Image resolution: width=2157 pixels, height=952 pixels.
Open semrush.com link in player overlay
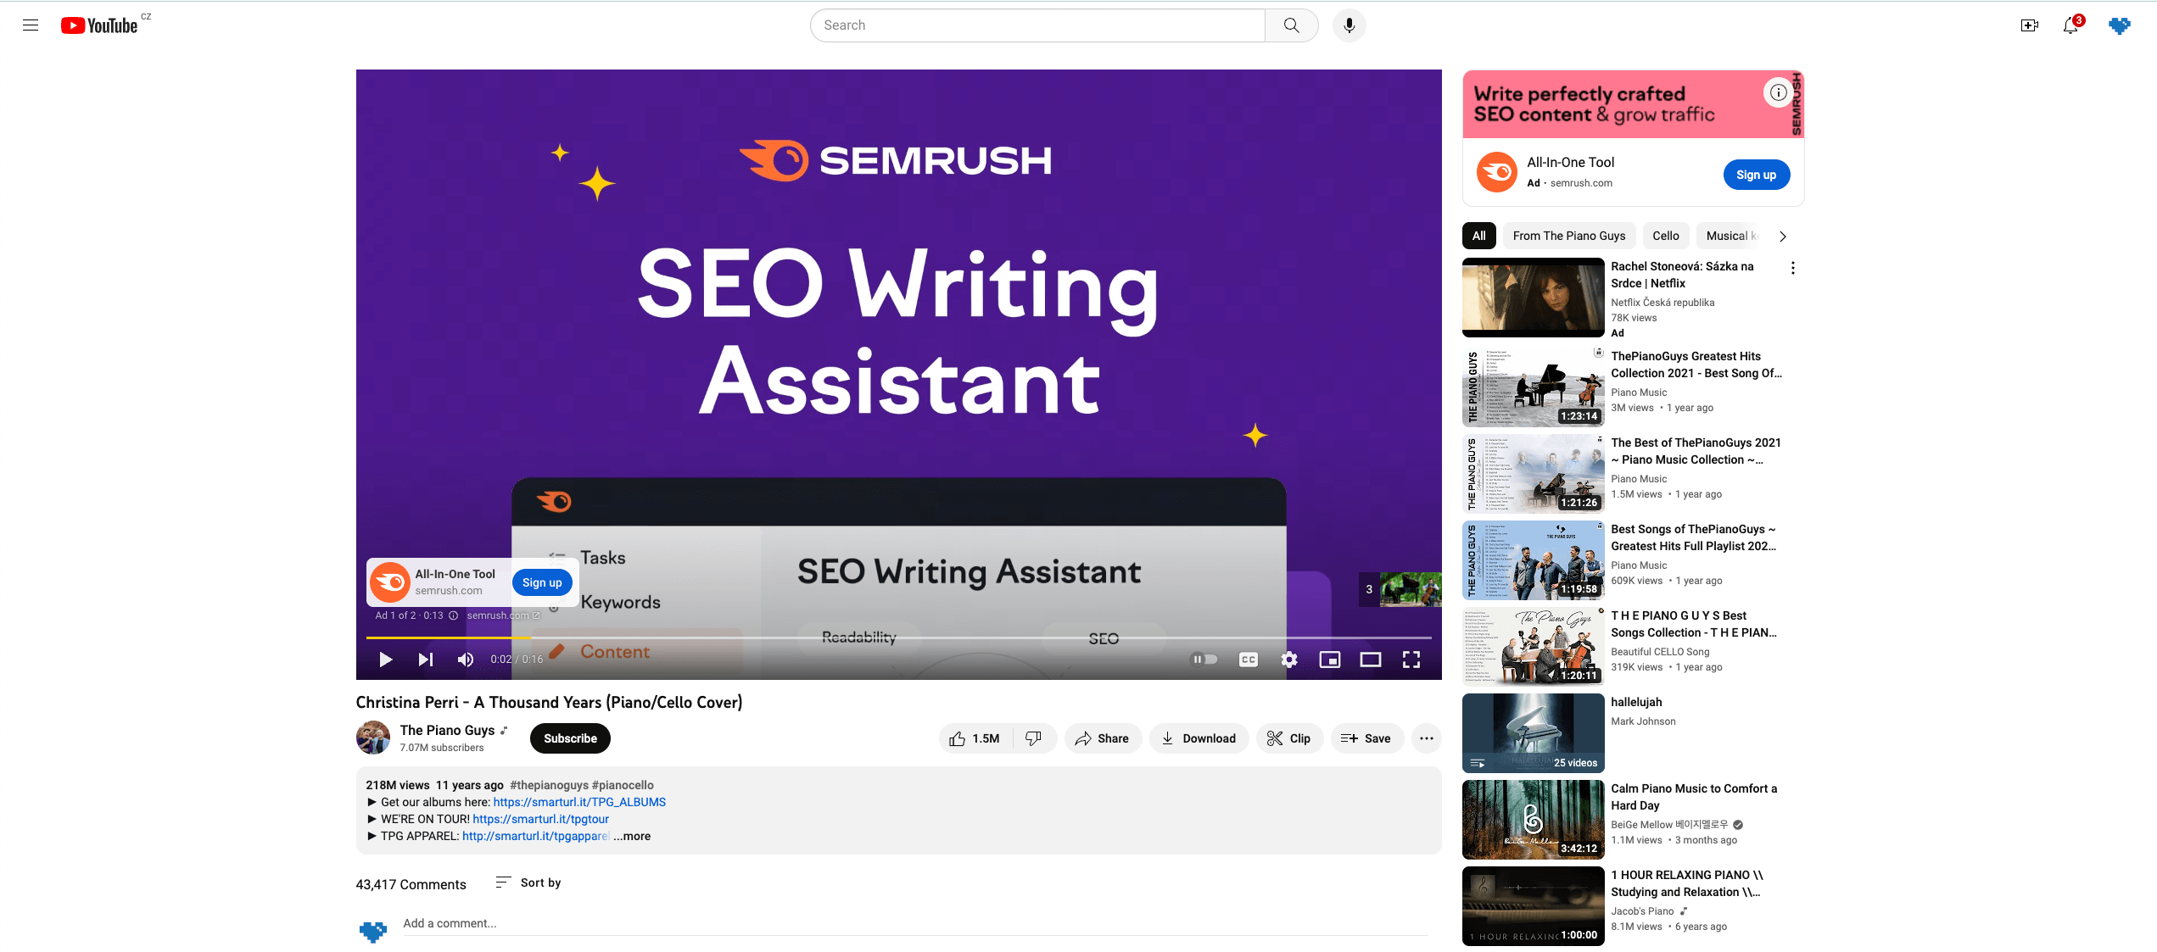point(503,615)
